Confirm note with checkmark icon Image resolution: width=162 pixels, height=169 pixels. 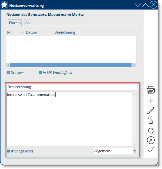(x=151, y=150)
